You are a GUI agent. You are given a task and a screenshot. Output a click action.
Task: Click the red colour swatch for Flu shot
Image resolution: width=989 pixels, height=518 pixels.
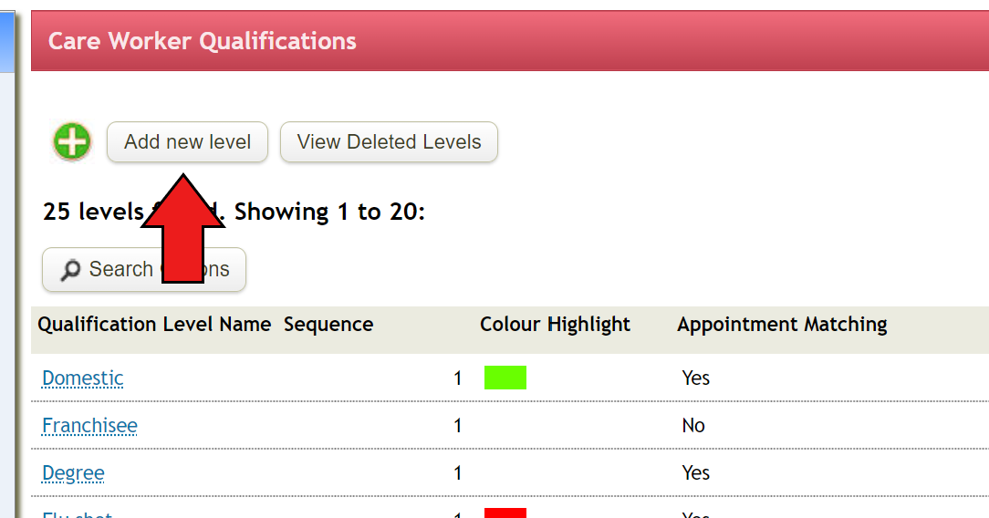coord(505,513)
